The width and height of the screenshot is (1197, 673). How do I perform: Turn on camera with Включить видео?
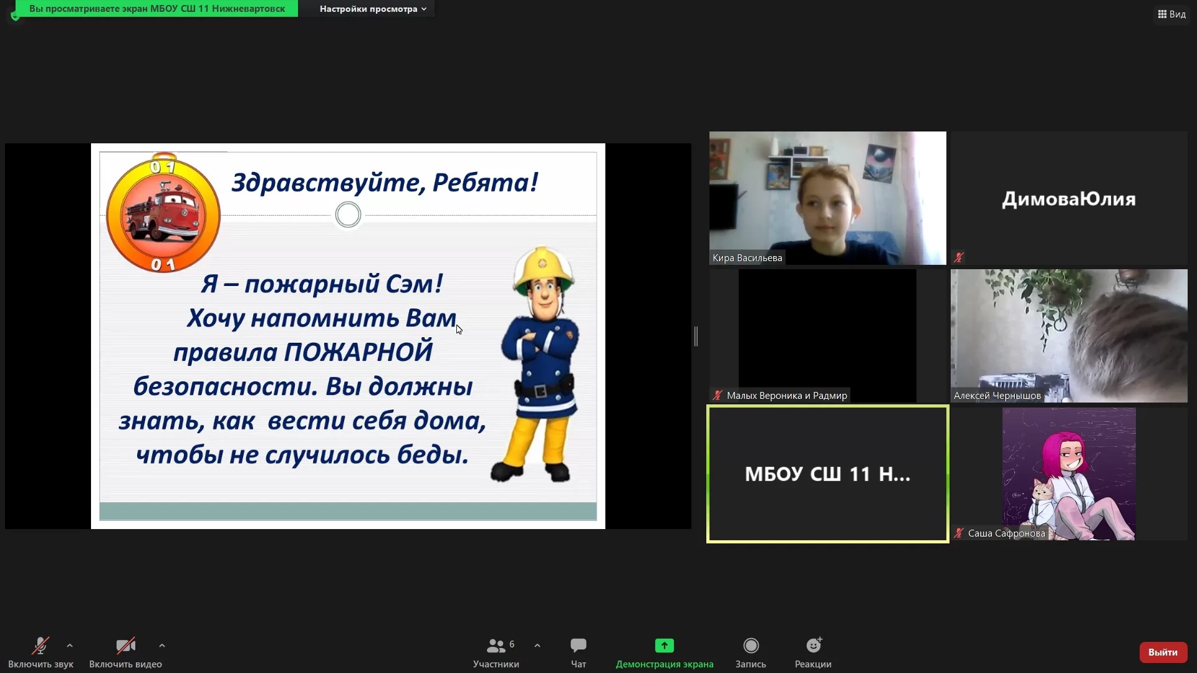click(x=125, y=652)
